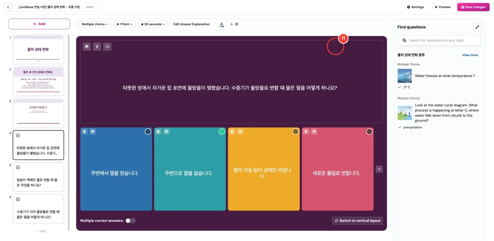
Task: Select slide 1 titled 물의 상태 변화
Action: coord(38,49)
